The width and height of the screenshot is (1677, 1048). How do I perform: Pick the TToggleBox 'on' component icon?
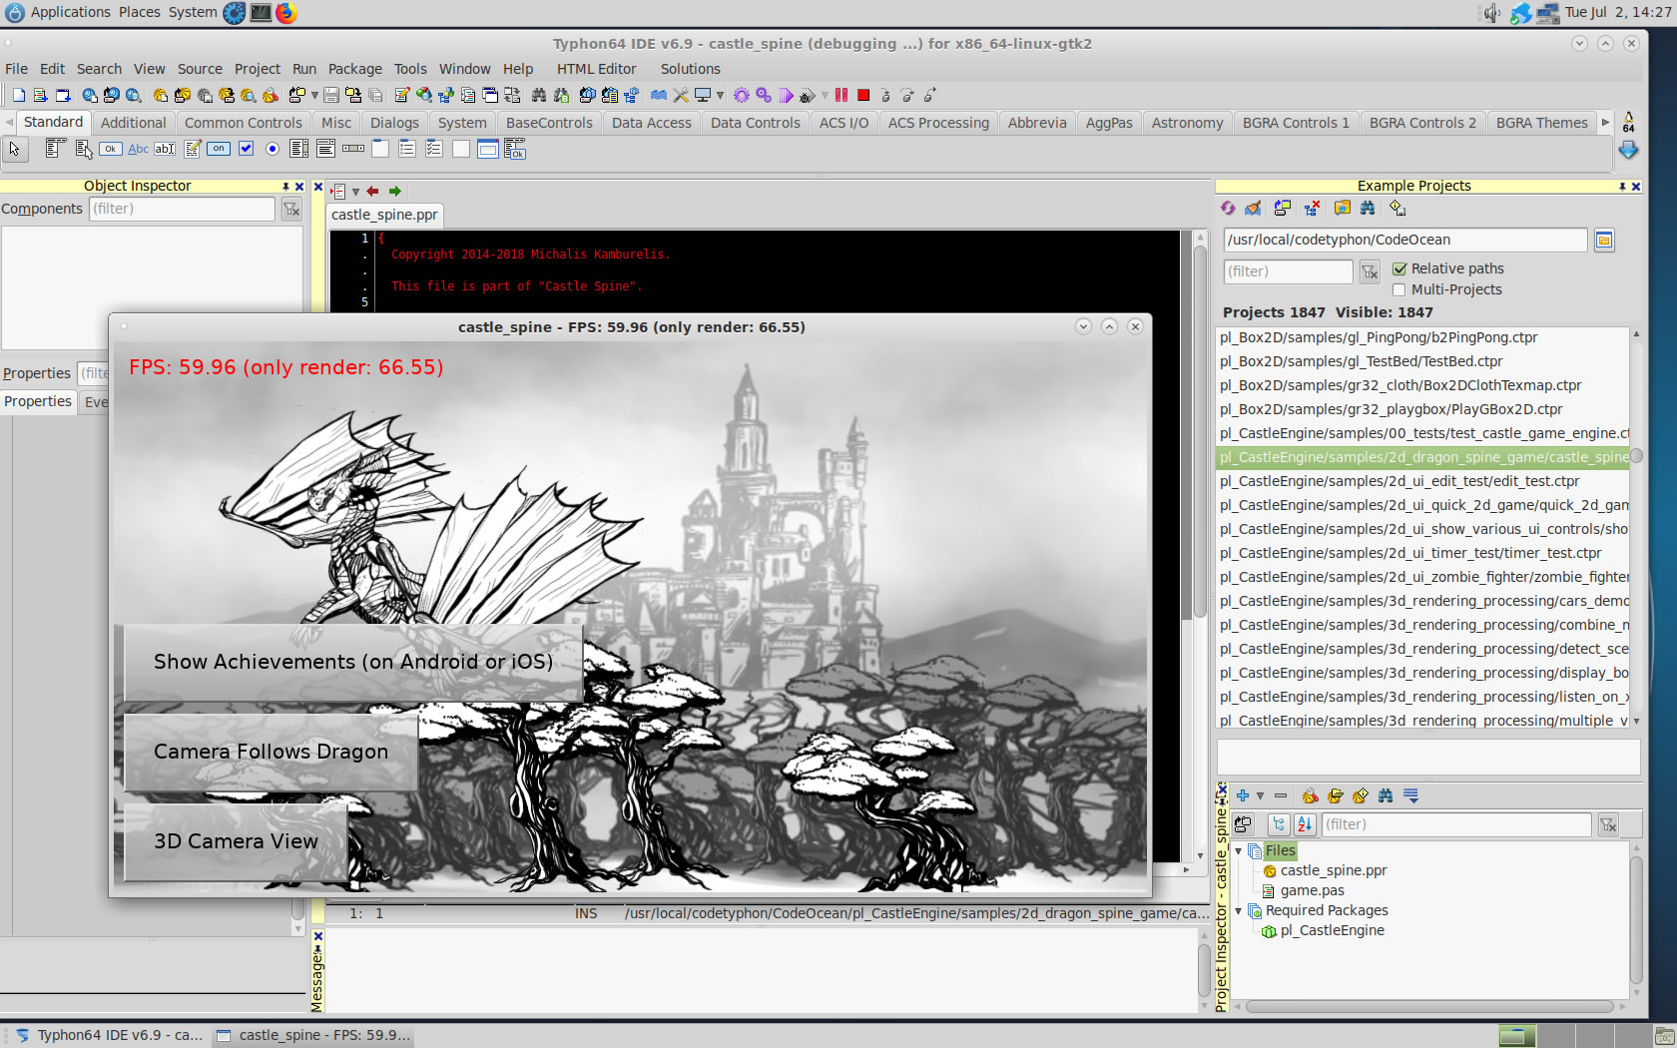[219, 149]
